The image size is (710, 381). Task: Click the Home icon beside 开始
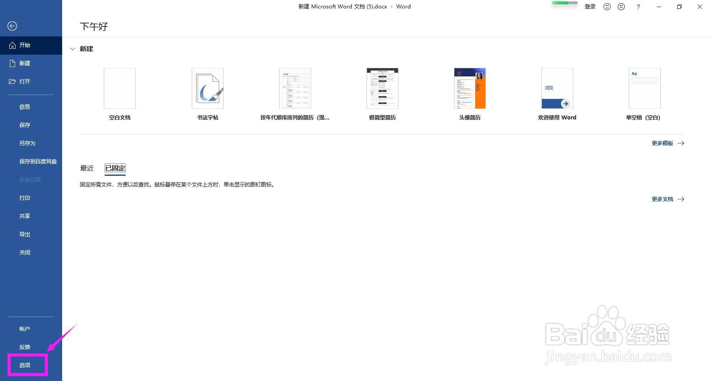12,45
